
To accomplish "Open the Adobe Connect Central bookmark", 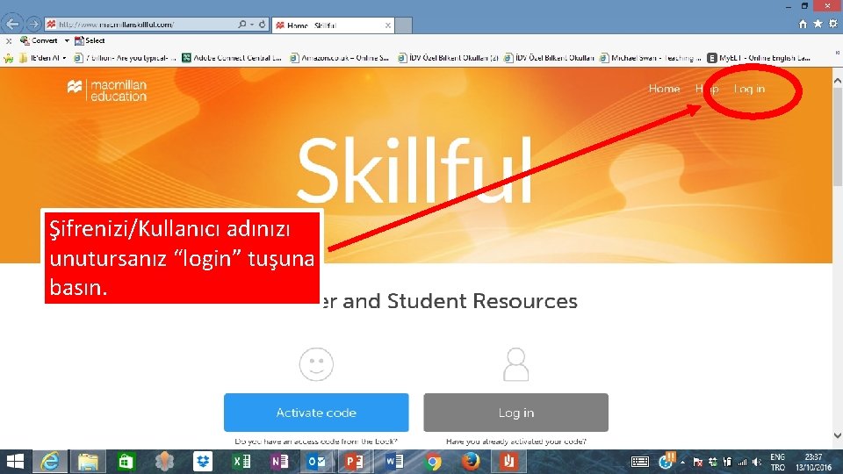I will click(x=232, y=58).
